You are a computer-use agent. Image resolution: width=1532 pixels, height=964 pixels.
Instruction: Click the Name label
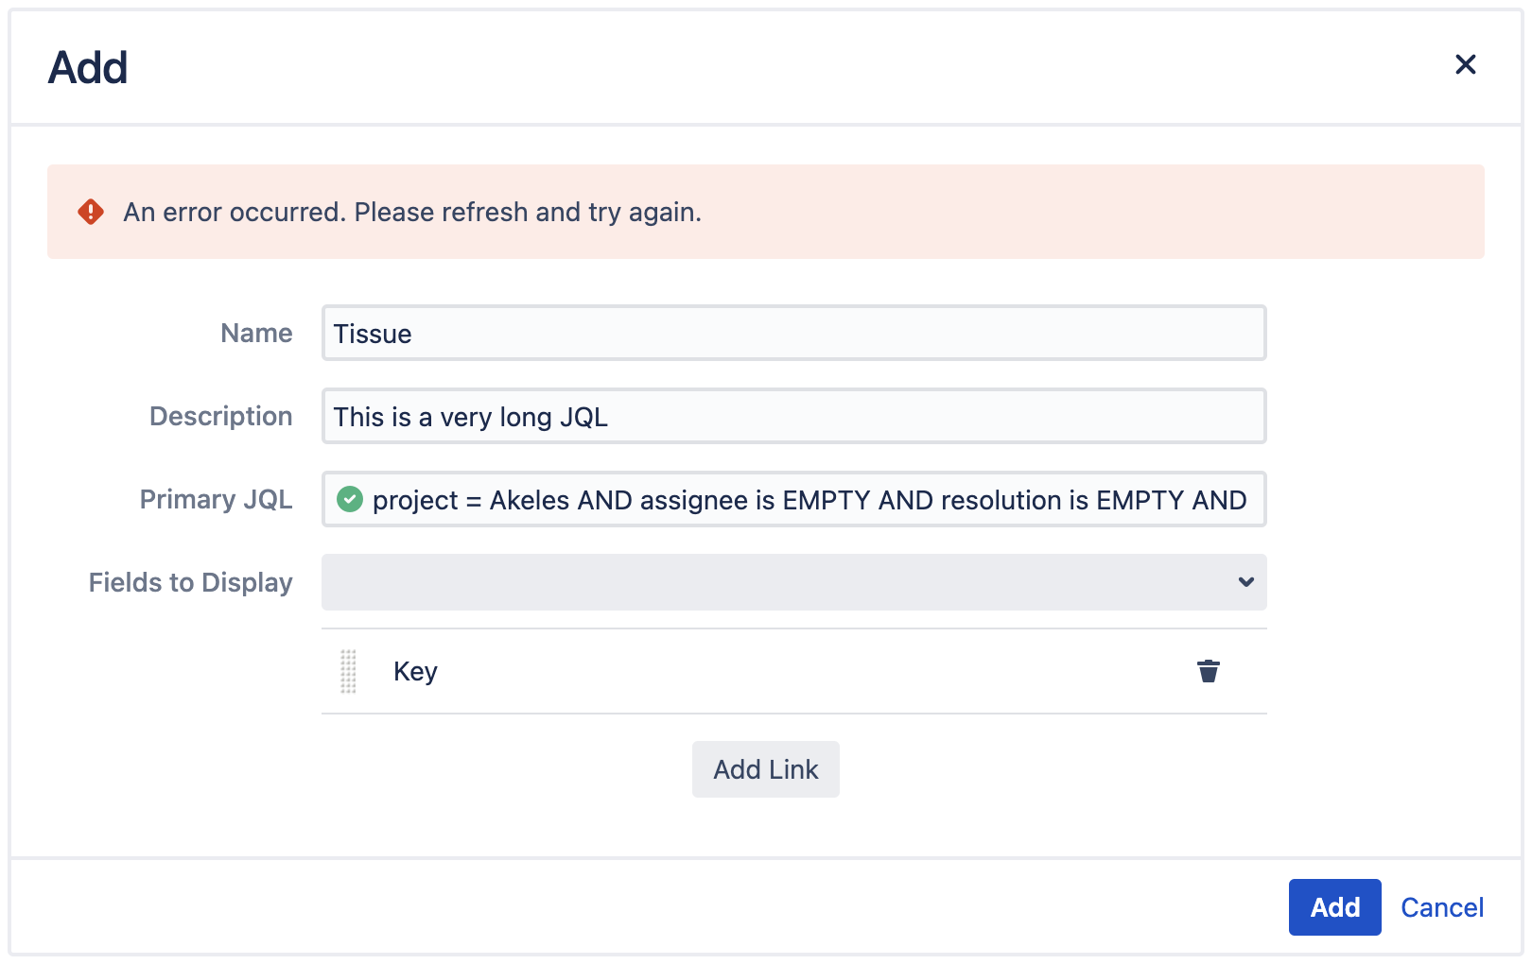point(255,333)
